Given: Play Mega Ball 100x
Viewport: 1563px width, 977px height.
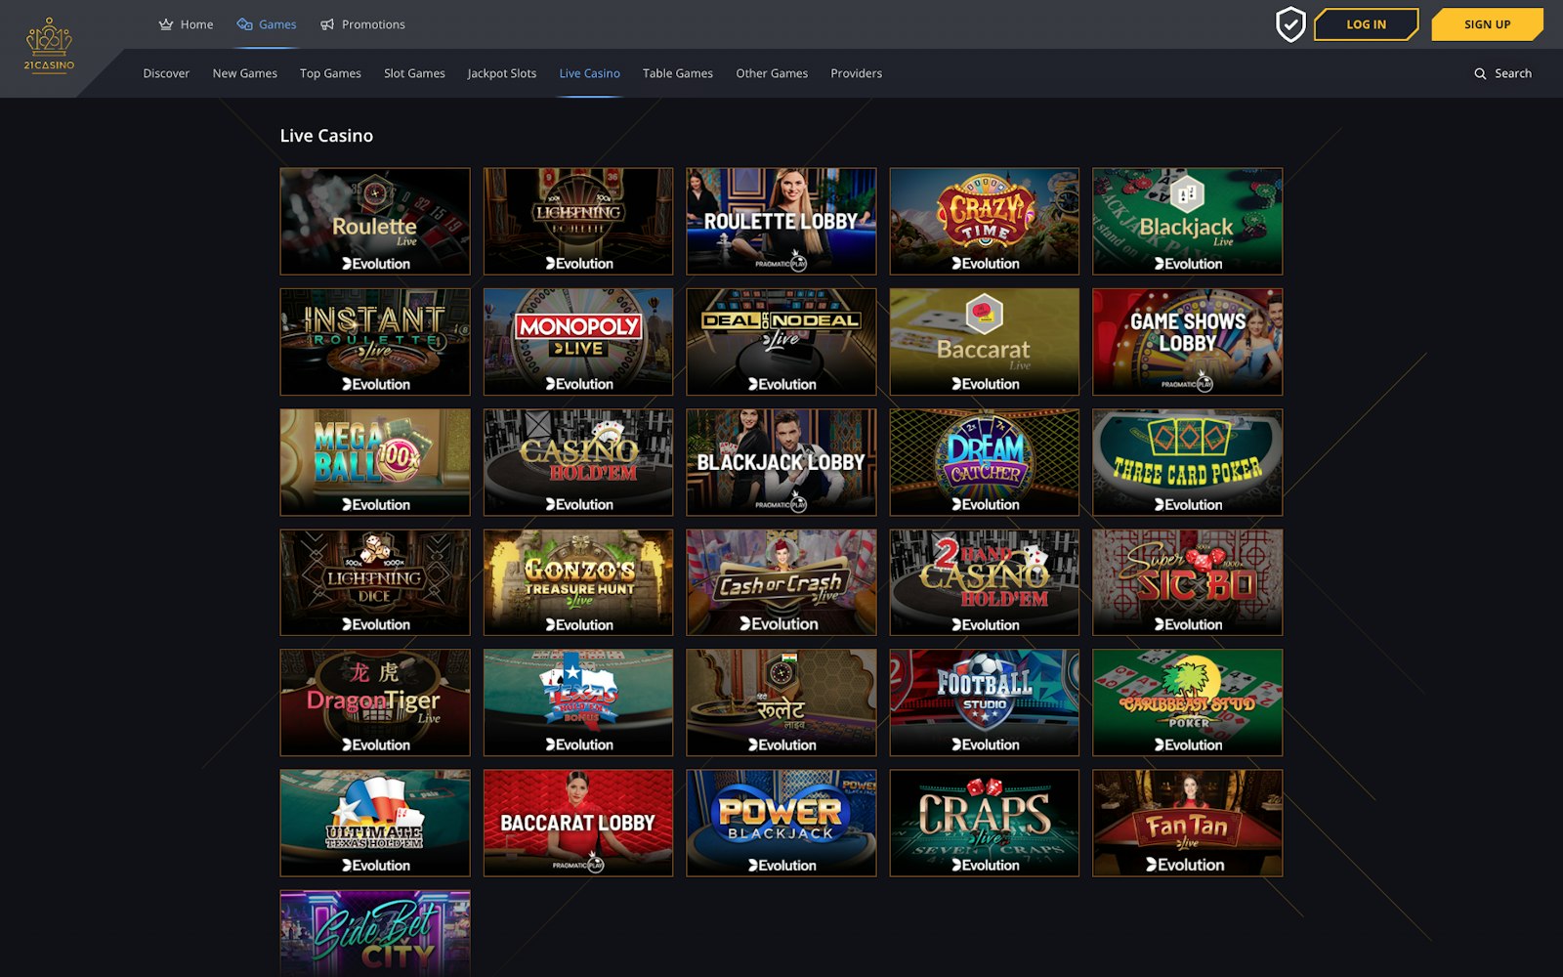Looking at the screenshot, I should [374, 461].
